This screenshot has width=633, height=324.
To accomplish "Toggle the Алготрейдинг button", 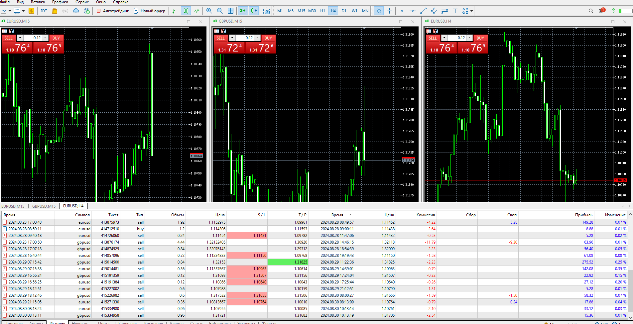I will pos(112,11).
